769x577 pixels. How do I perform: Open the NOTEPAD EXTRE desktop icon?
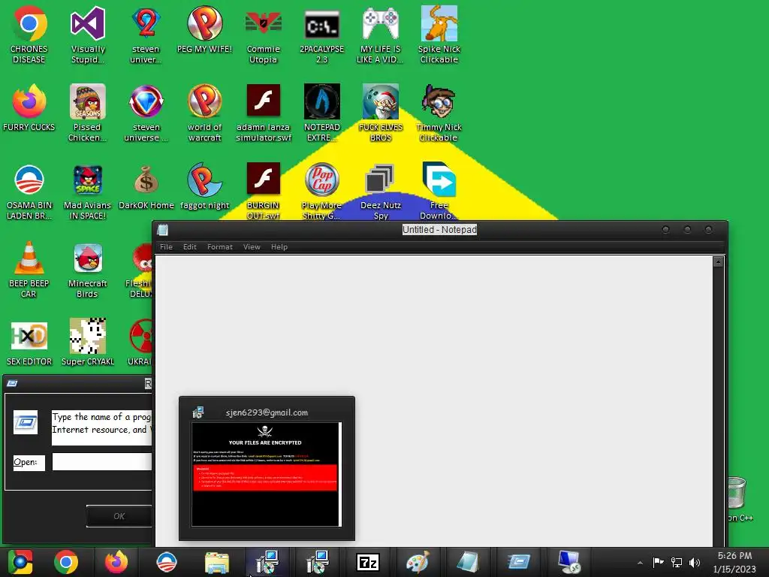click(x=321, y=113)
